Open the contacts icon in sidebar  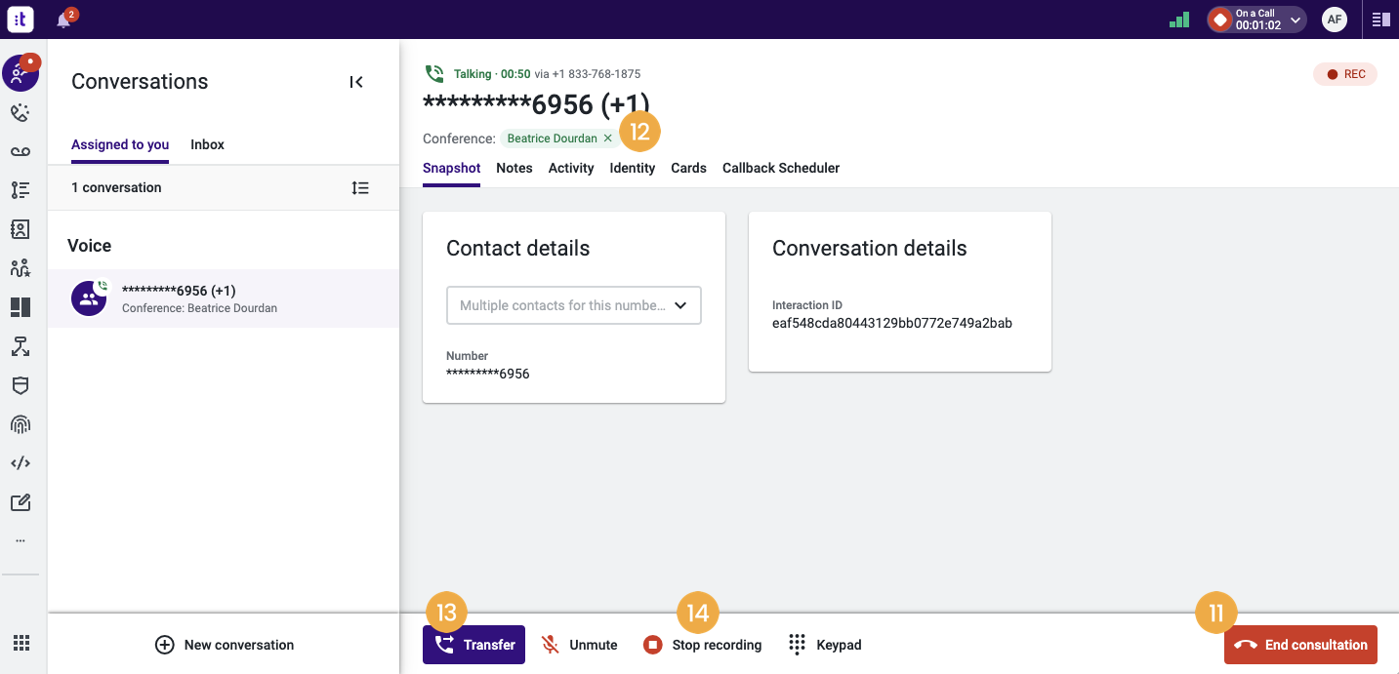click(x=21, y=229)
